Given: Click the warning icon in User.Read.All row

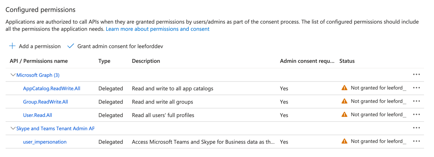Looking at the screenshot, I should tap(344, 115).
